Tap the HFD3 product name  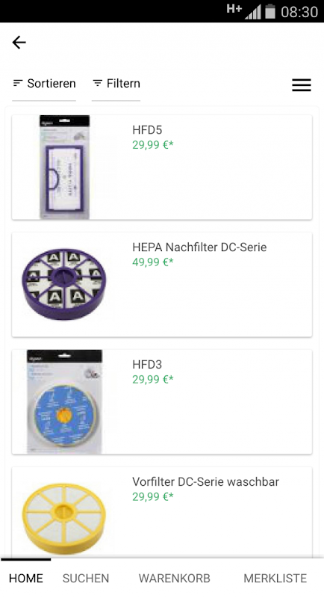point(147,365)
